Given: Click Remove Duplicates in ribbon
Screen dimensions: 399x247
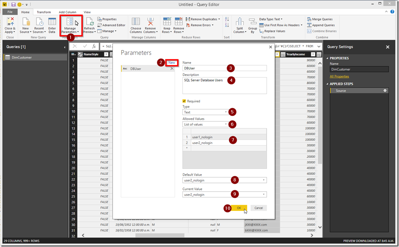Looking at the screenshot, I should (x=203, y=19).
